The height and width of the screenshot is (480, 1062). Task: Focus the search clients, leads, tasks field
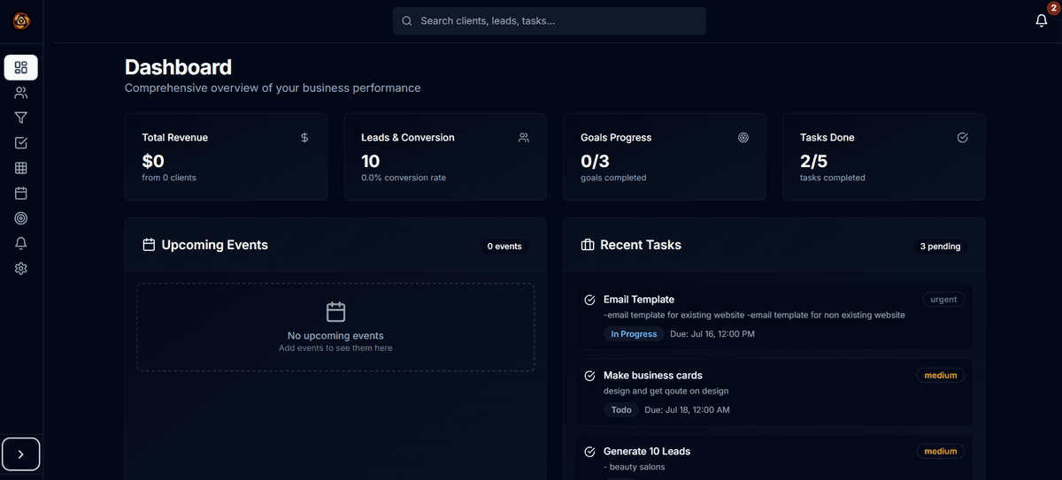[550, 20]
